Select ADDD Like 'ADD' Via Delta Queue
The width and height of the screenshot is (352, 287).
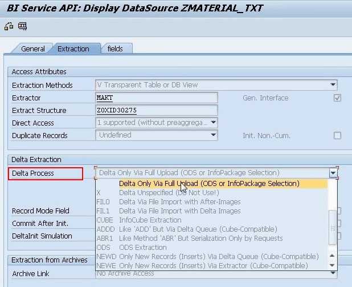coord(212,229)
